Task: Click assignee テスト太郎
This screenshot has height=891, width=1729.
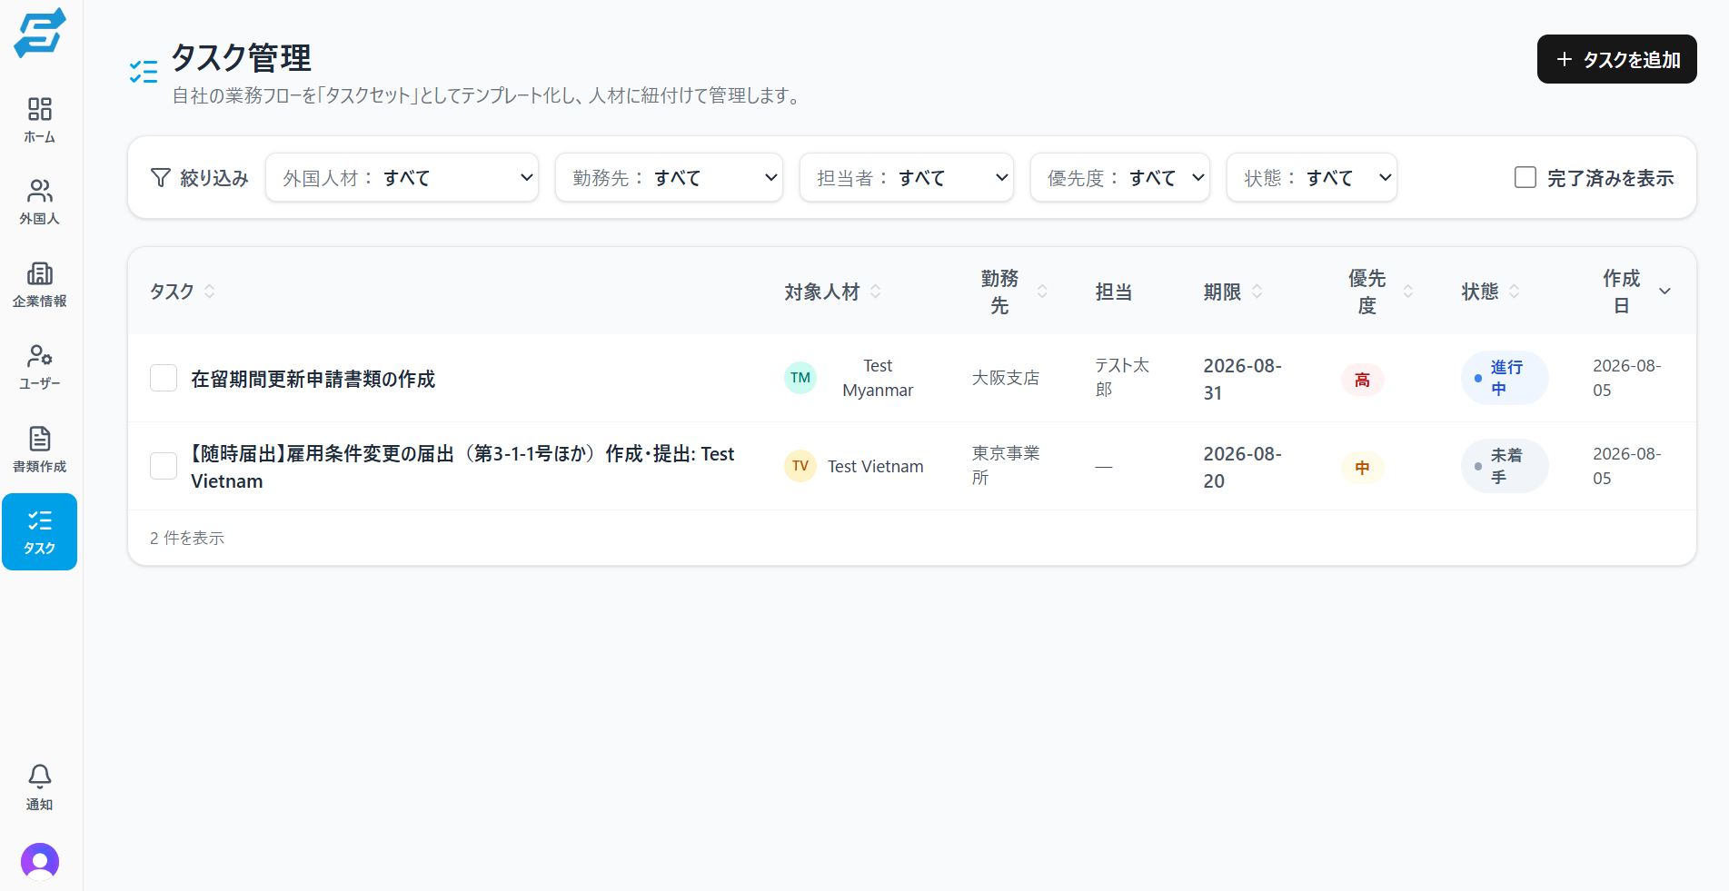Action: 1122,377
